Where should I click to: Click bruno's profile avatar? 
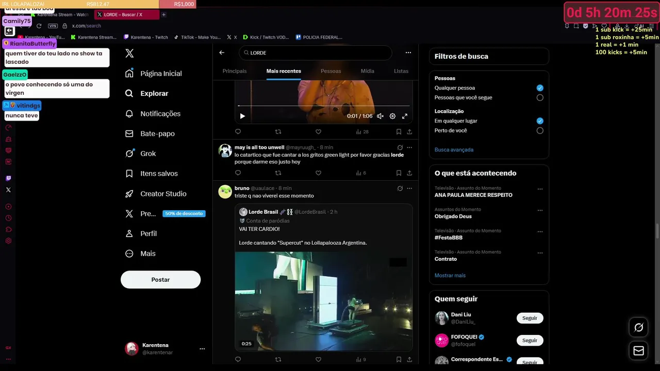click(x=225, y=192)
